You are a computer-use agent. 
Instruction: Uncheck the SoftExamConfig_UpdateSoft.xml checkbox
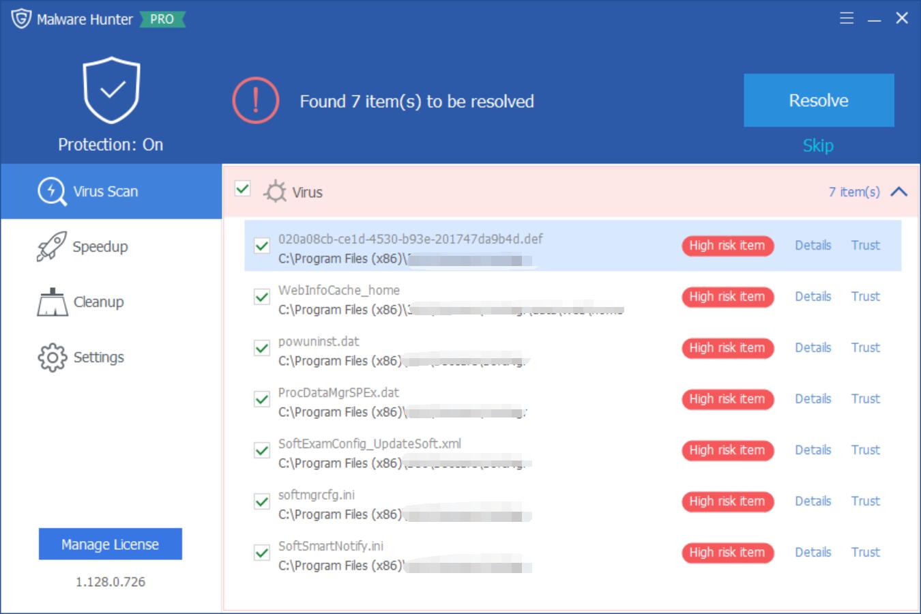[x=261, y=450]
